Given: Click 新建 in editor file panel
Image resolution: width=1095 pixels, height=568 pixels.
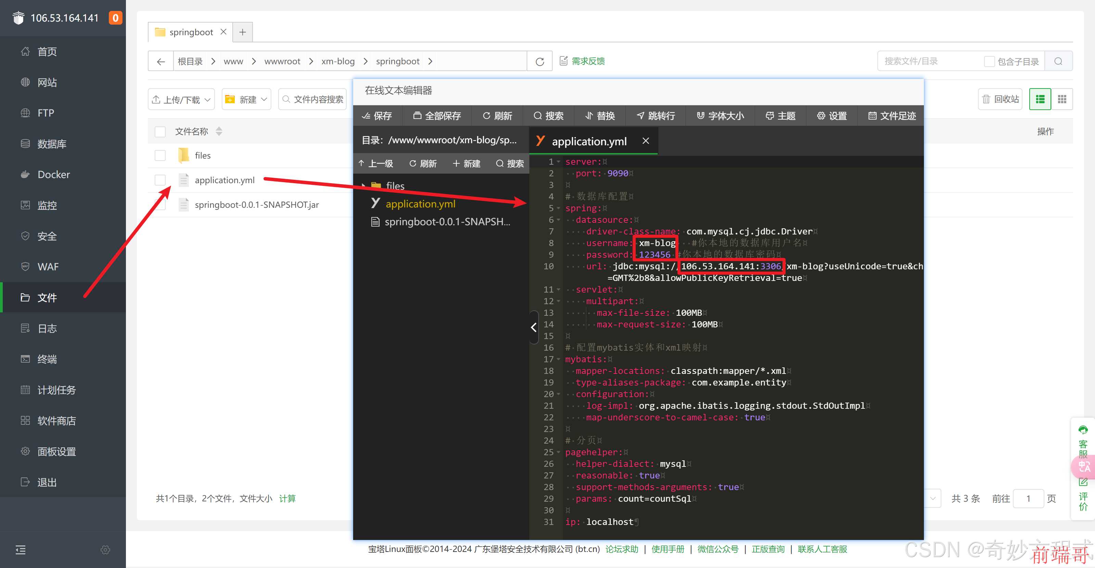Looking at the screenshot, I should [x=466, y=163].
